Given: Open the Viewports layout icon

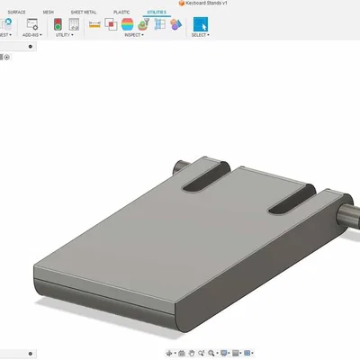Looking at the screenshot, I should tap(247, 353).
